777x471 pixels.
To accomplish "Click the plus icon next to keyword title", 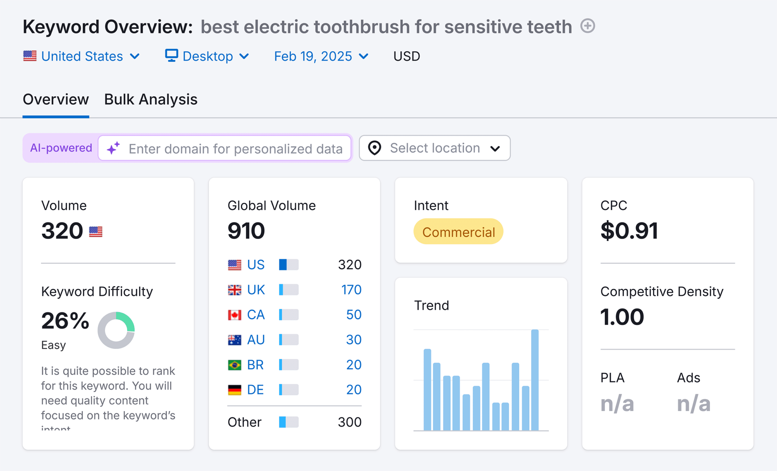I will 588,26.
